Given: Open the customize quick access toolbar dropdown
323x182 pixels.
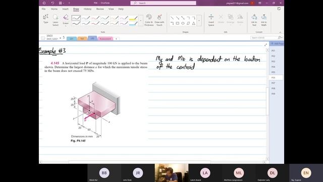Looking at the screenshot, I should [x=69, y=3].
